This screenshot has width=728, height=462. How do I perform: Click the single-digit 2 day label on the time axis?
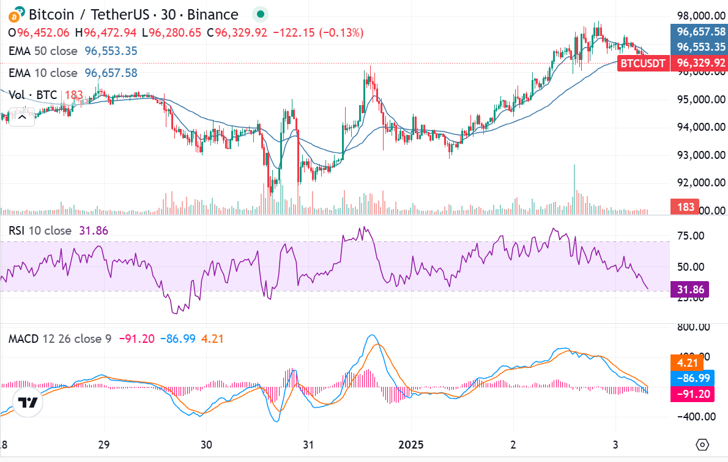click(x=513, y=444)
